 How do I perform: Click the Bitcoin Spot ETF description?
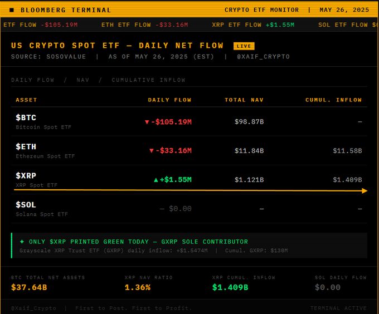43,127
